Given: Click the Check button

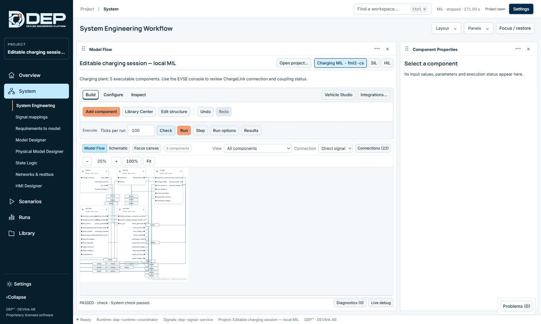Looking at the screenshot, I should (166, 131).
